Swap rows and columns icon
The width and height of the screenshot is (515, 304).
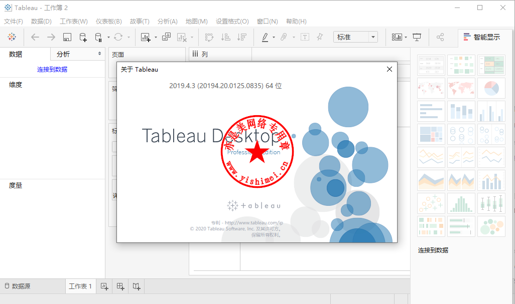click(x=209, y=38)
